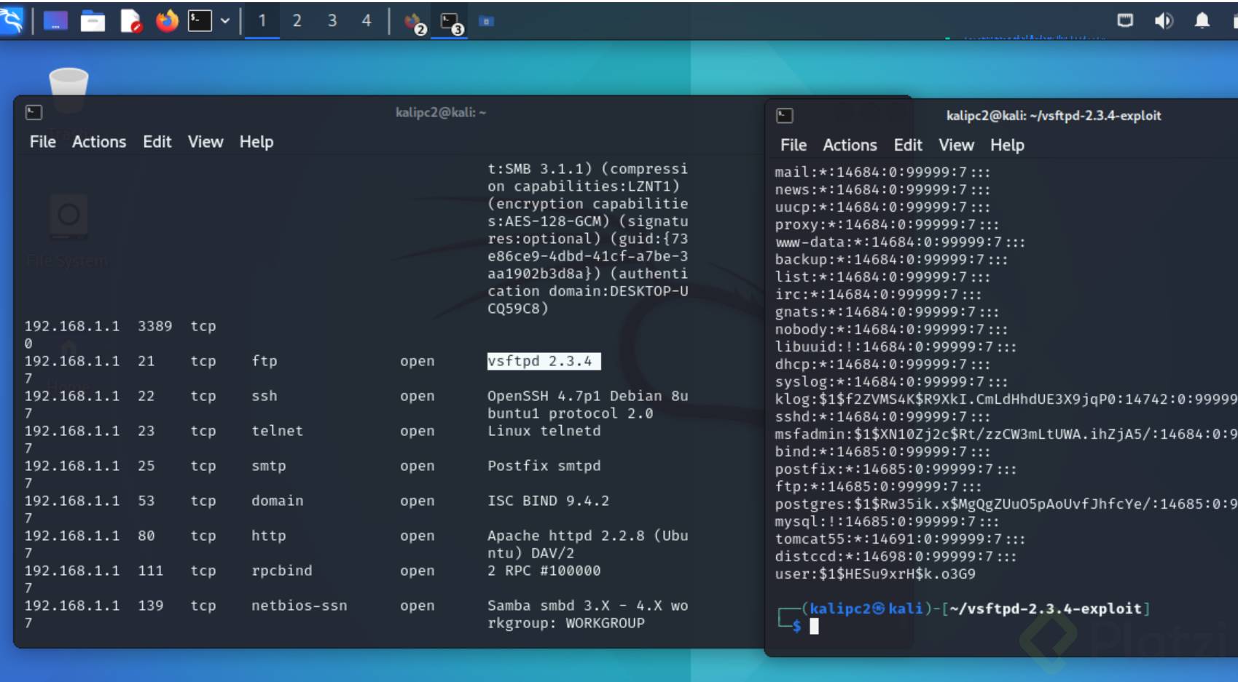1238x682 pixels.
Task: Click the 'tomcat55:*:14691' shadow entry
Action: (900, 539)
